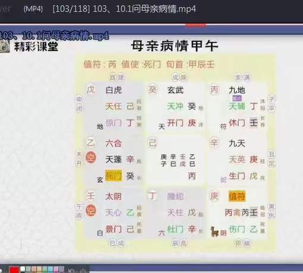Screen dimensions: 303x273
Task: Click the 景门 gate
Action: pyautogui.click(x=113, y=229)
